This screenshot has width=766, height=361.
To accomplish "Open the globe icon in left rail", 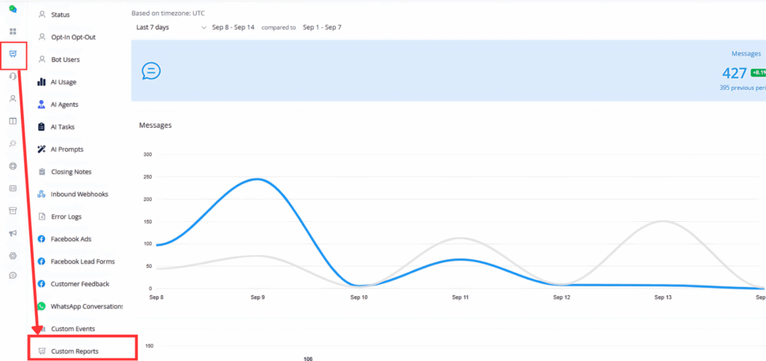I will (13, 166).
